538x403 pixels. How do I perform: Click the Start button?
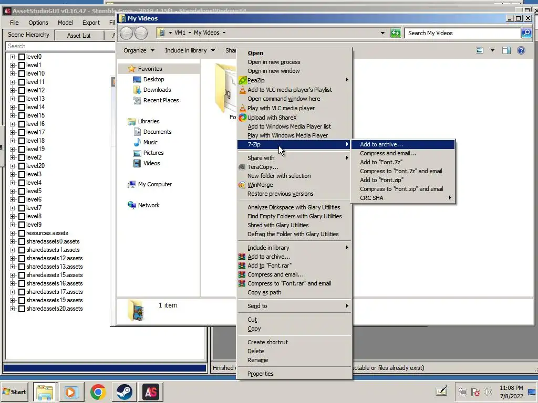[14, 391]
